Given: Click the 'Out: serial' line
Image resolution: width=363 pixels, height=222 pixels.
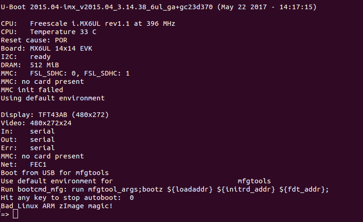Looking at the screenshot, I should tap(28, 140).
